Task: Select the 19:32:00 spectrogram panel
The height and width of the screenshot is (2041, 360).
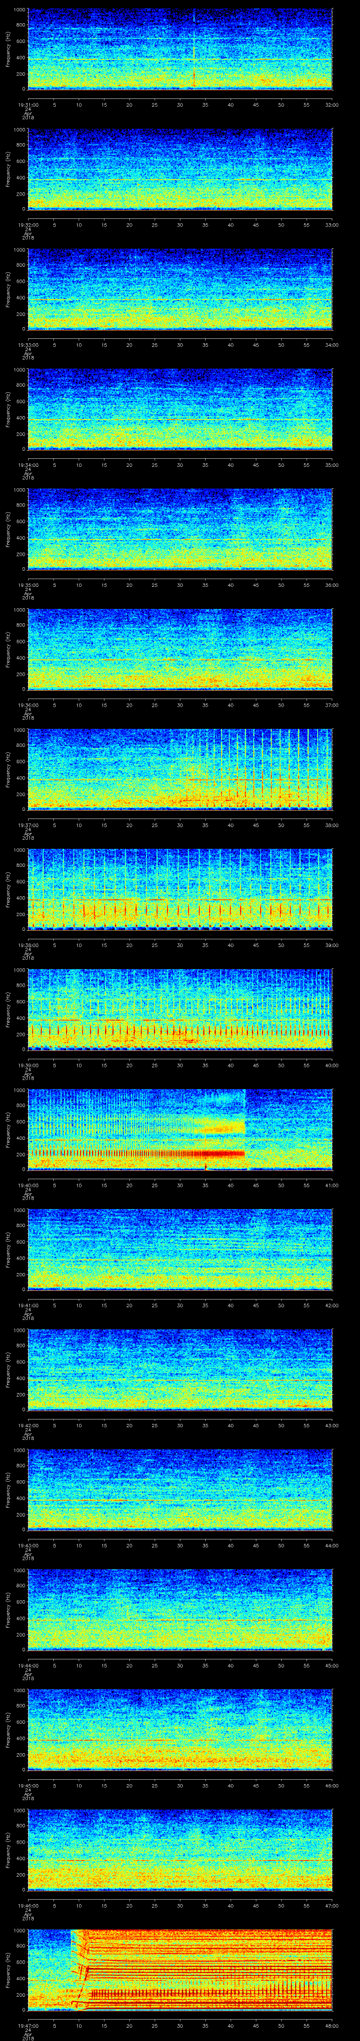Action: pos(180,170)
